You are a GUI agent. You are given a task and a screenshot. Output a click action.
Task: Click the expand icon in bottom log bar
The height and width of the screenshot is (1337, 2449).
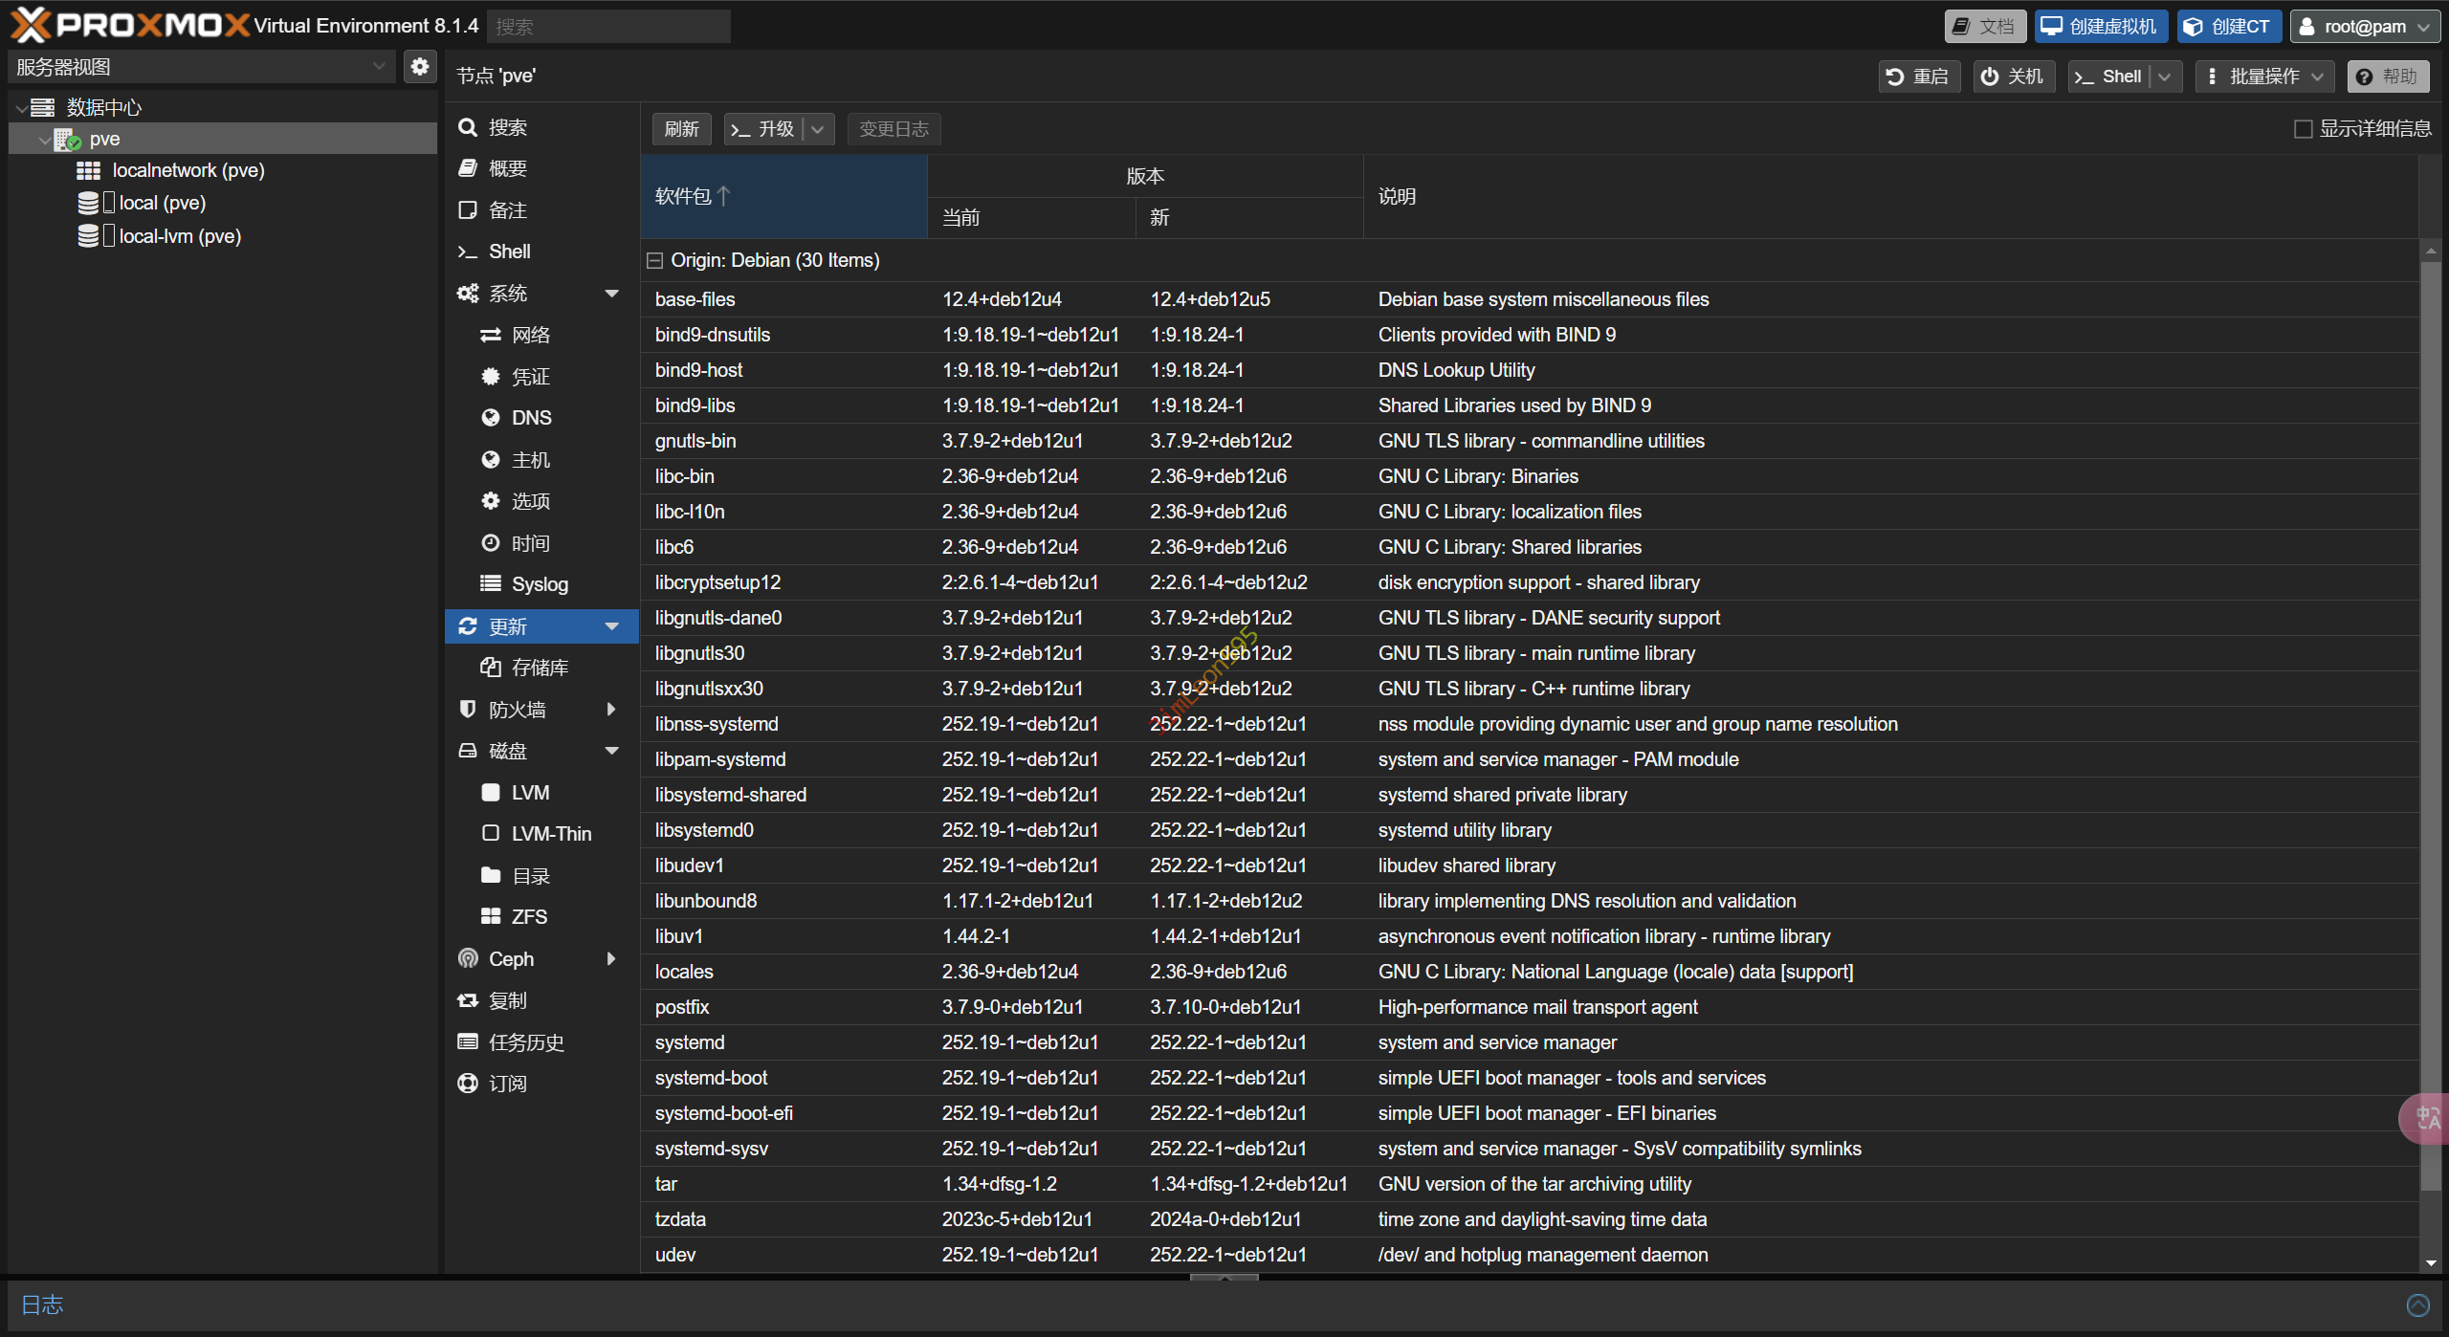(2417, 1305)
